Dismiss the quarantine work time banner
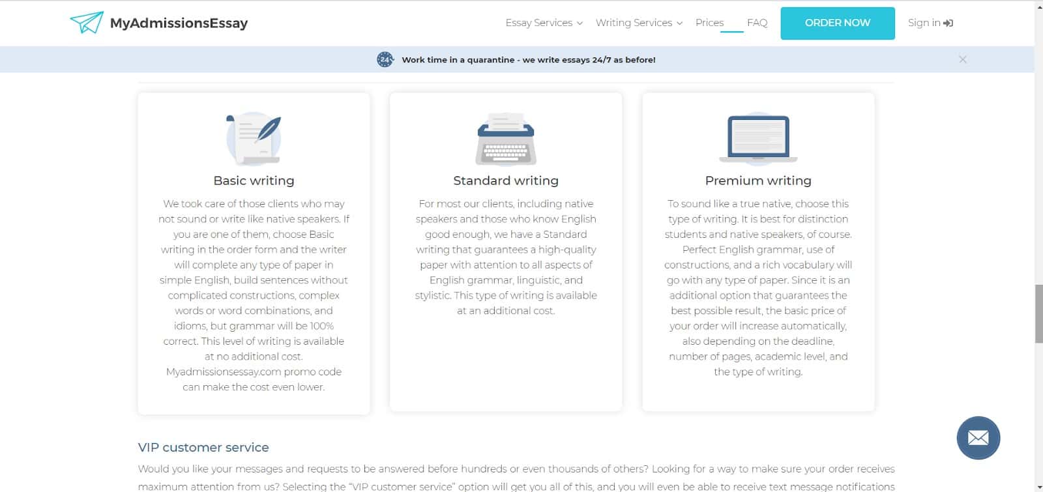 tap(963, 59)
